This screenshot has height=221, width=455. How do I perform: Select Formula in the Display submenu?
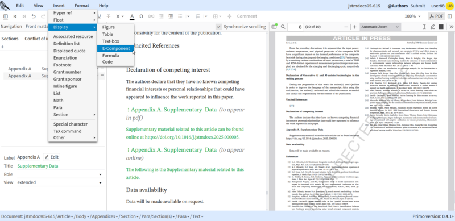point(110,56)
